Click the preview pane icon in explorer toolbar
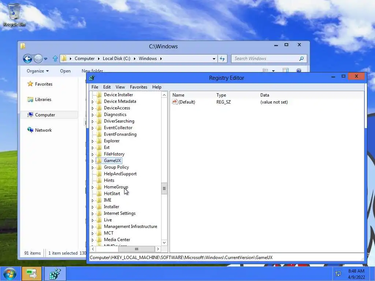The height and width of the screenshot is (281, 375). (286, 71)
